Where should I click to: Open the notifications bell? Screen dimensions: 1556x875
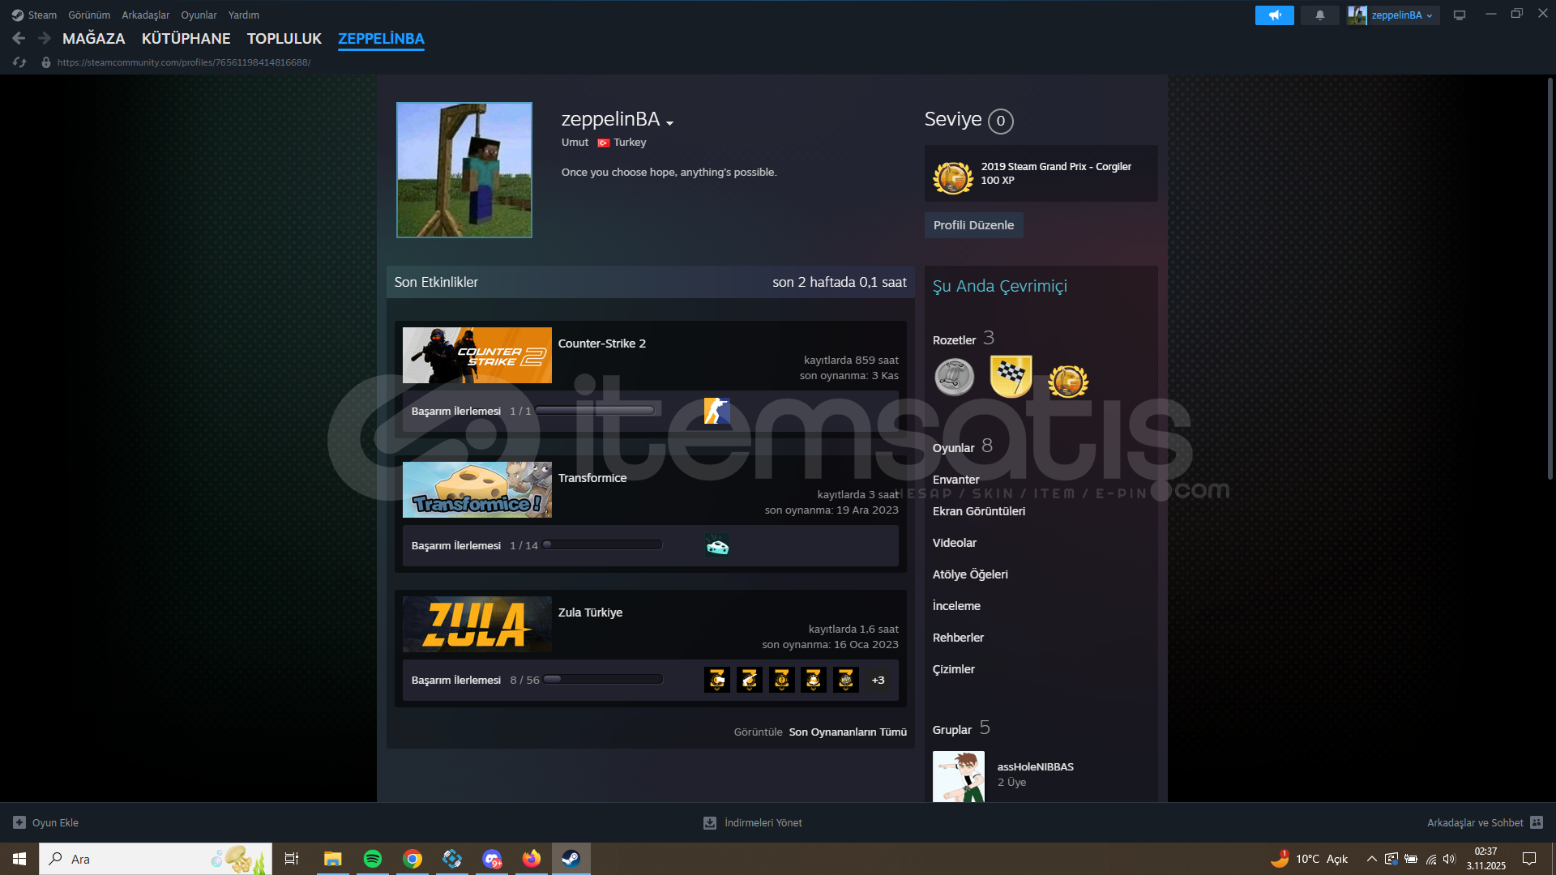pos(1319,15)
